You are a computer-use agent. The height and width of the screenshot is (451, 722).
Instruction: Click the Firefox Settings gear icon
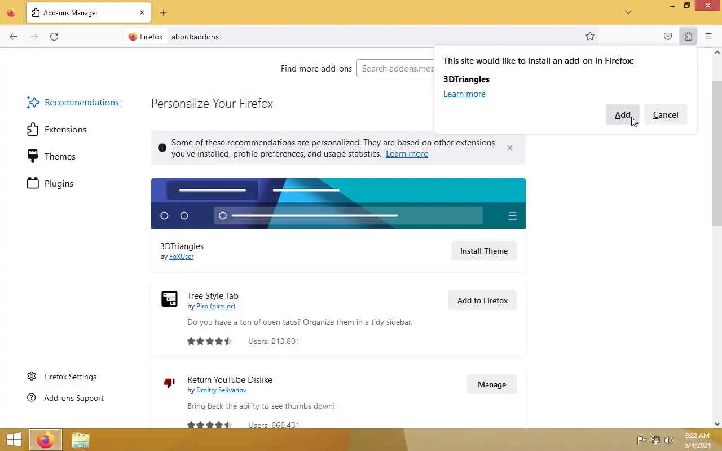[32, 376]
